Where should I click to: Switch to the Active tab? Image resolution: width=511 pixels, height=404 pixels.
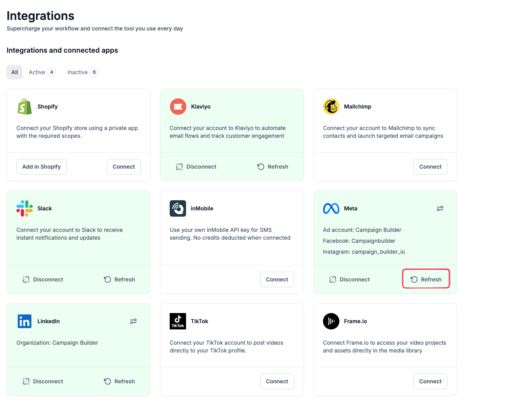click(x=43, y=72)
